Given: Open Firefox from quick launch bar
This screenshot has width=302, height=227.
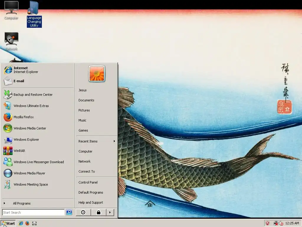Looking at the screenshot, I should pyautogui.click(x=27, y=223).
